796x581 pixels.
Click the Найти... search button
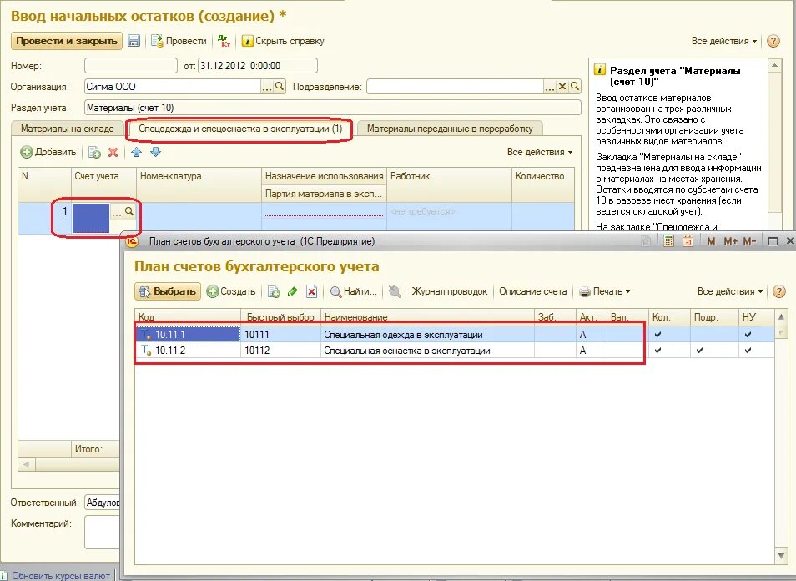353,291
